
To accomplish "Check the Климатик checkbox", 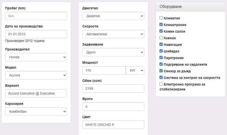I will (161, 18).
